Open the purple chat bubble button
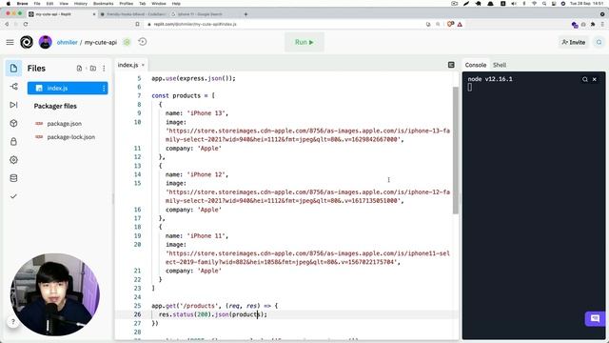Image resolution: width=609 pixels, height=343 pixels. click(x=595, y=318)
